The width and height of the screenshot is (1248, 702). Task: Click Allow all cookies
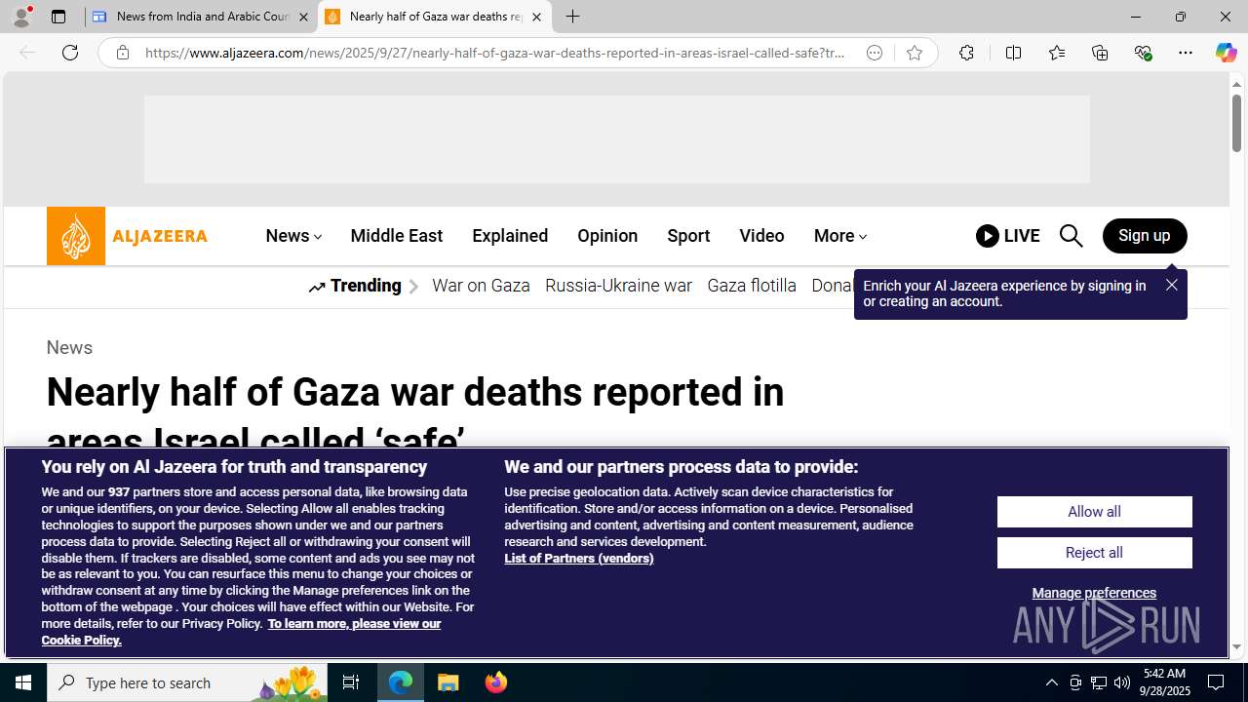(1094, 512)
